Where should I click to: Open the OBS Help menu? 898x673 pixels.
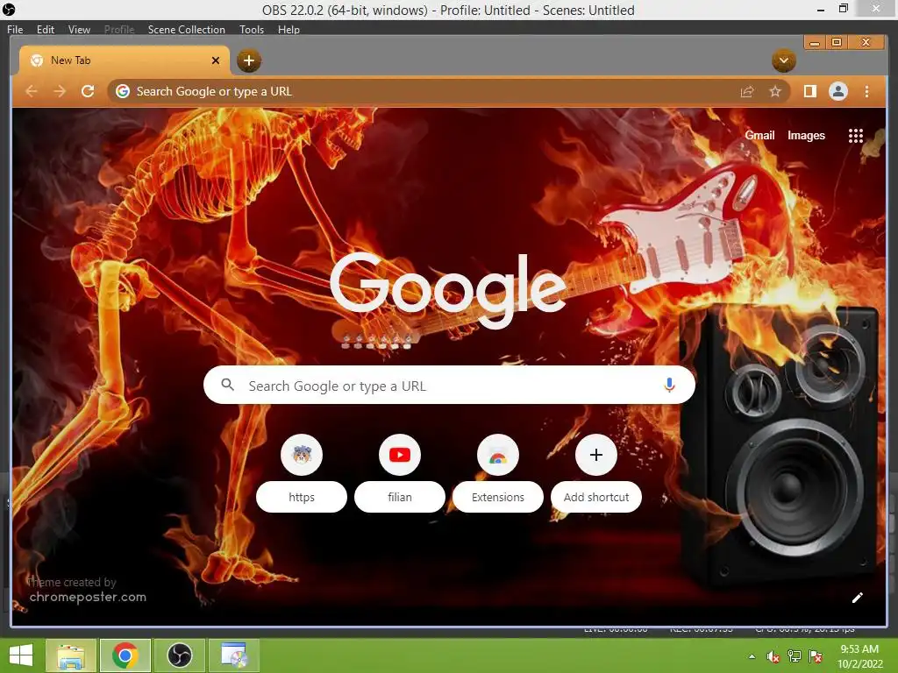point(289,29)
